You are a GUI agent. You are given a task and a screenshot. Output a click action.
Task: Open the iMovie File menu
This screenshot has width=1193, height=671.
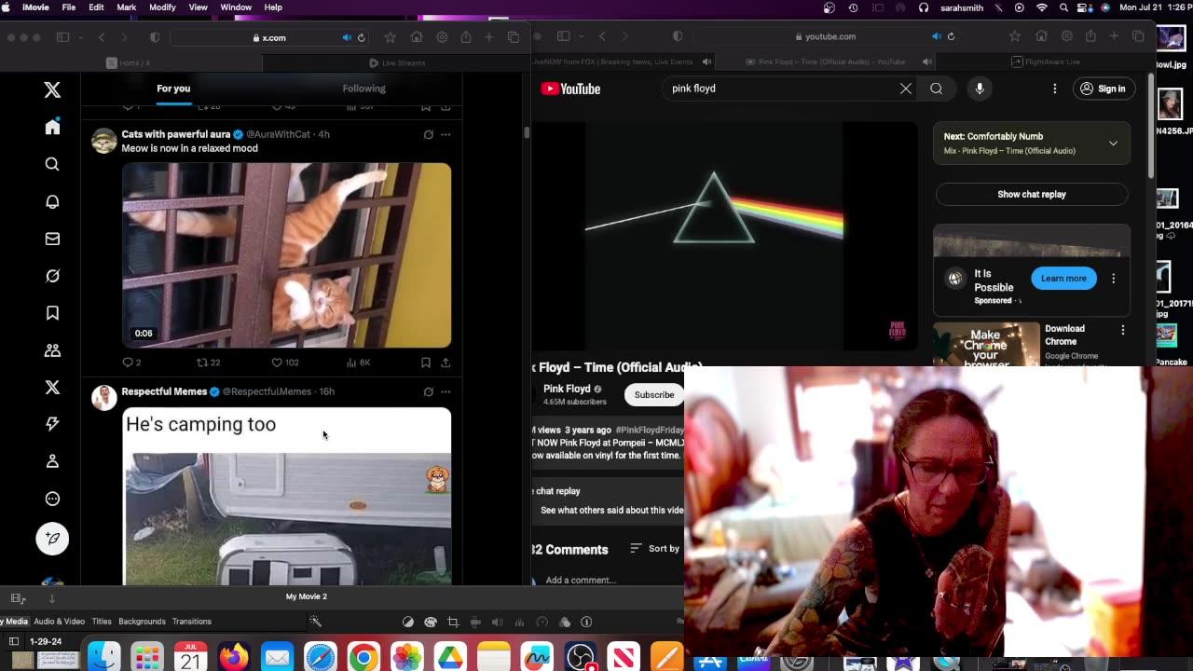[x=69, y=7]
